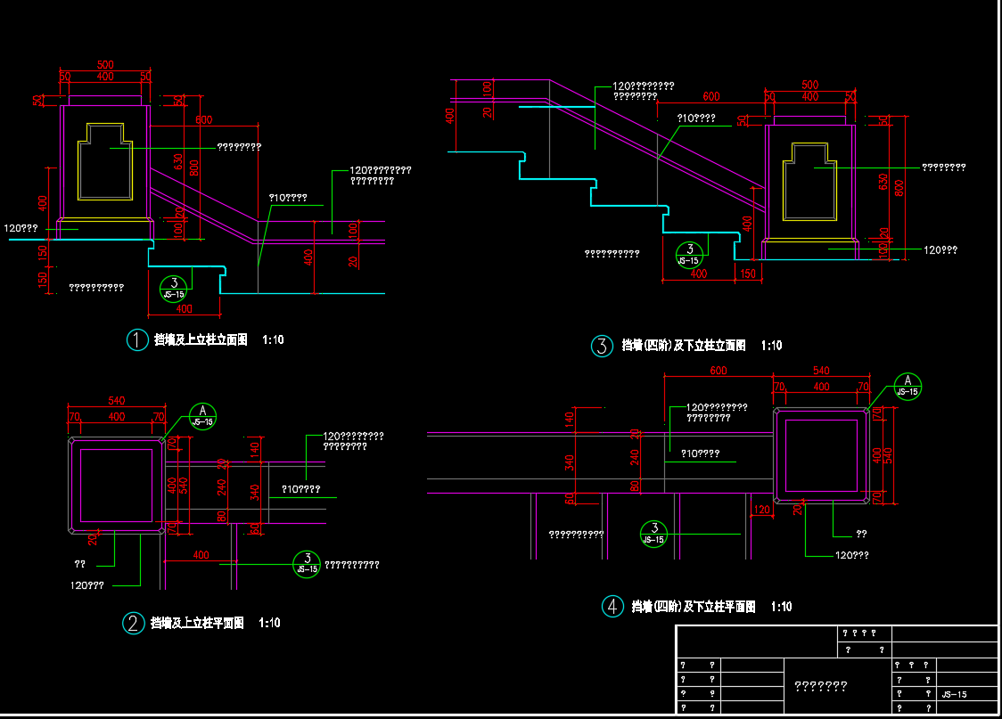Click the 120??? leader label in drawing 4
This screenshot has width=1002, height=719.
click(852, 556)
